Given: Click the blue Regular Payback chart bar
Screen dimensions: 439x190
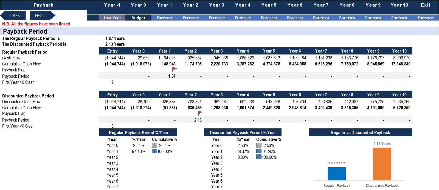Looking at the screenshot, I should (x=337, y=174).
